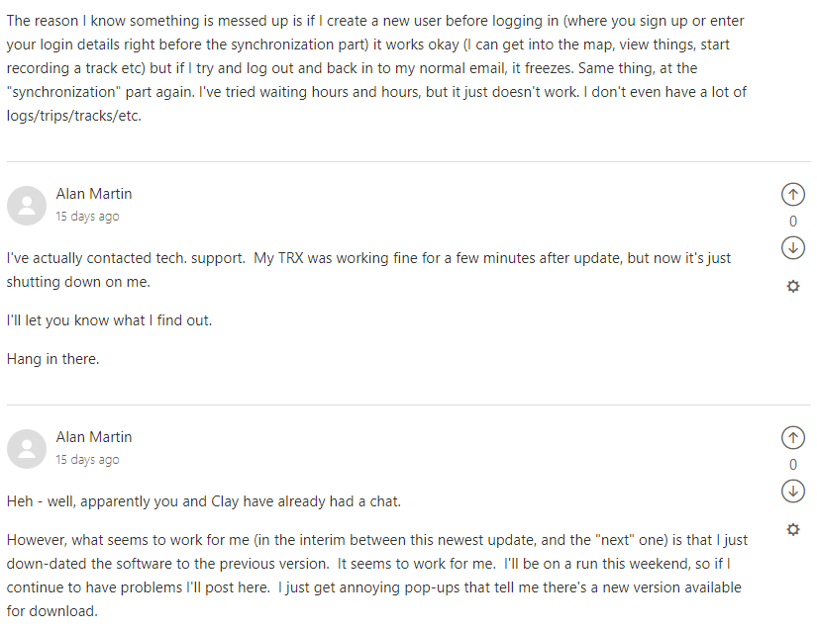Click vote count on tech support comment
This screenshot has width=817, height=630.
click(x=792, y=222)
